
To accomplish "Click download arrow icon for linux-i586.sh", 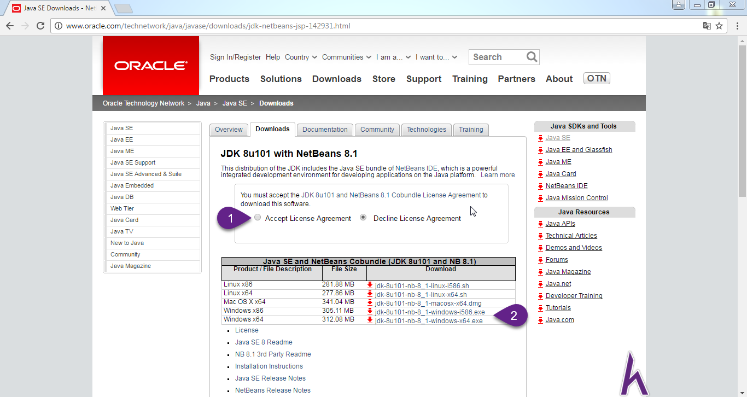I will (x=370, y=285).
